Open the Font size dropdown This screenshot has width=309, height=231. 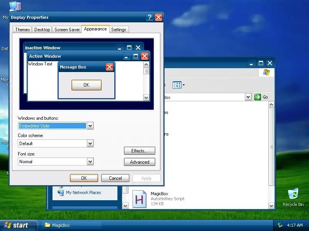tap(90, 162)
